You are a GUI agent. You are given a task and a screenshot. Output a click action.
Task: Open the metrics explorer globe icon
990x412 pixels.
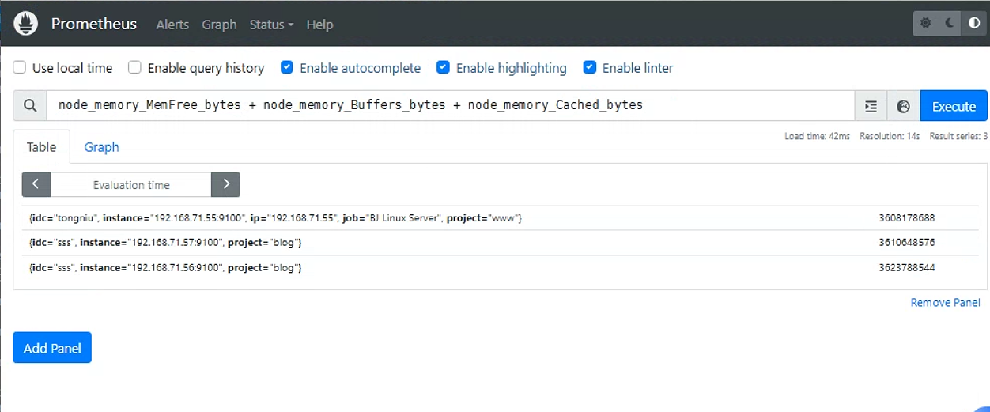[x=904, y=106]
